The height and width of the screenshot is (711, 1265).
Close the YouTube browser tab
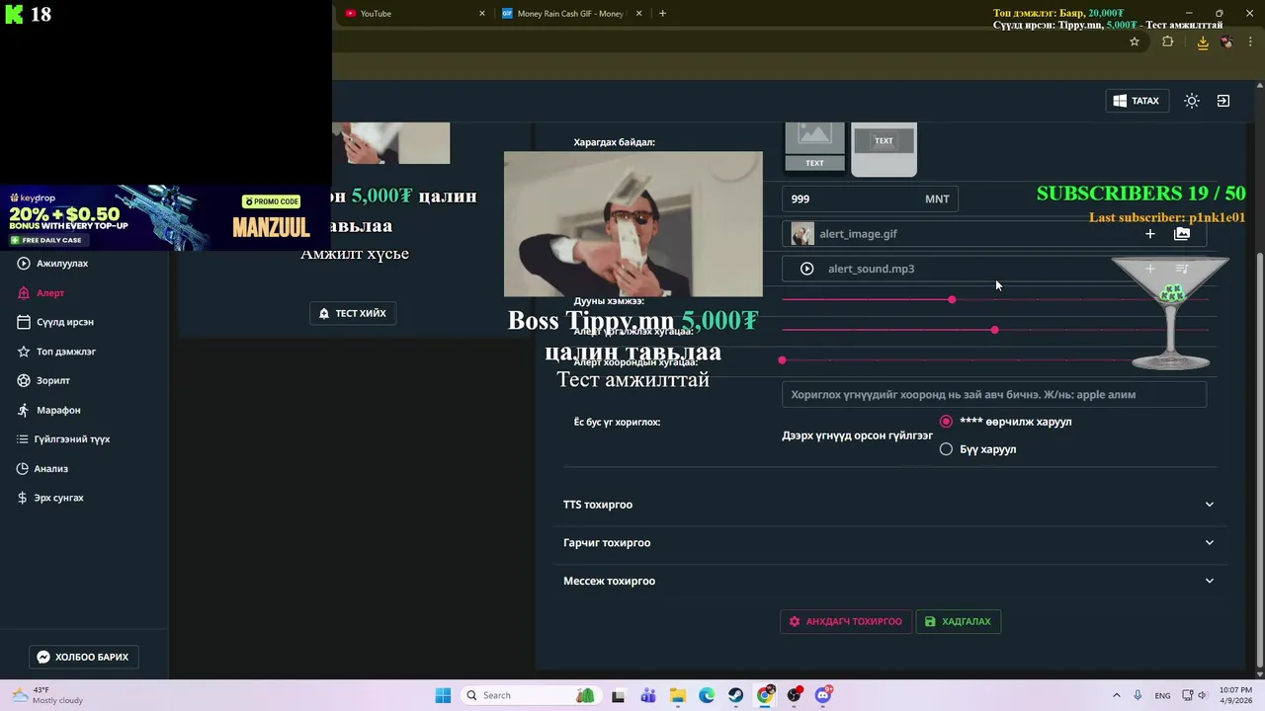click(x=482, y=14)
